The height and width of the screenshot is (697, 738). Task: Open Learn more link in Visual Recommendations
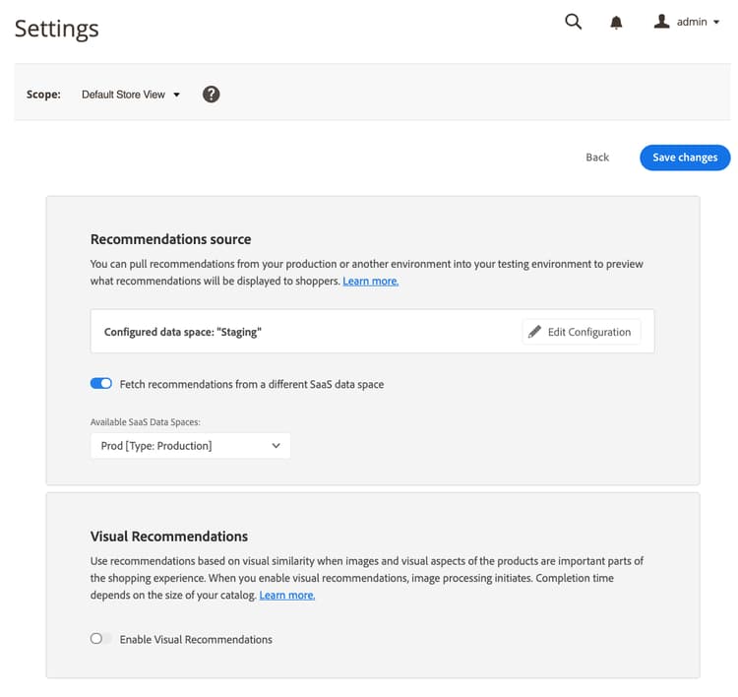point(286,596)
